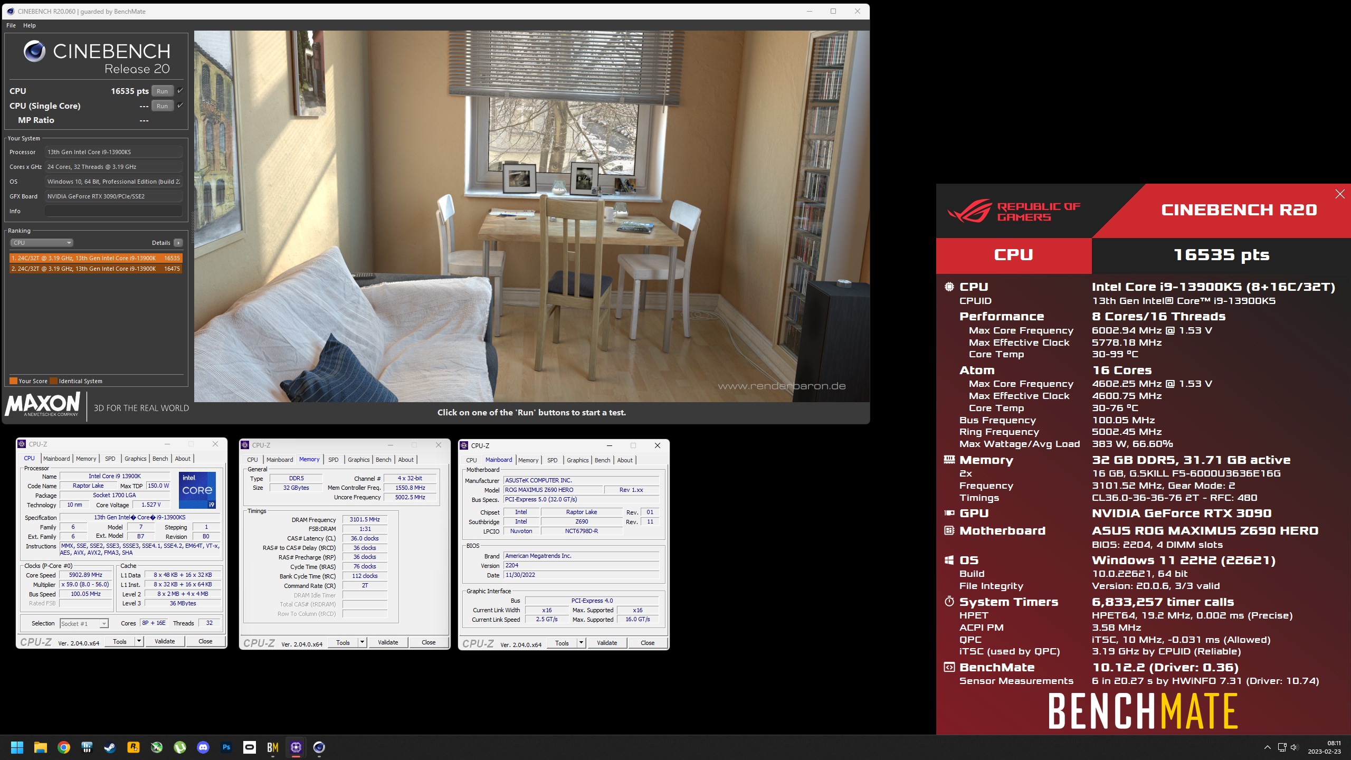Switch to Bench tab in first CPU-Z window
Image resolution: width=1351 pixels, height=760 pixels.
[x=160, y=459]
